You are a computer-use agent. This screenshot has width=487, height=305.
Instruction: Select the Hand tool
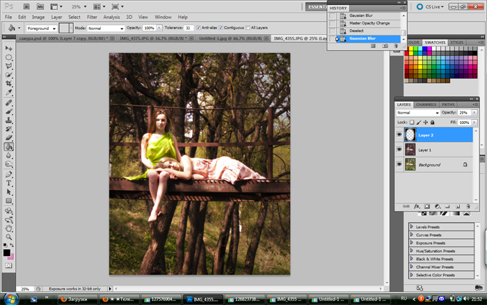click(8, 228)
